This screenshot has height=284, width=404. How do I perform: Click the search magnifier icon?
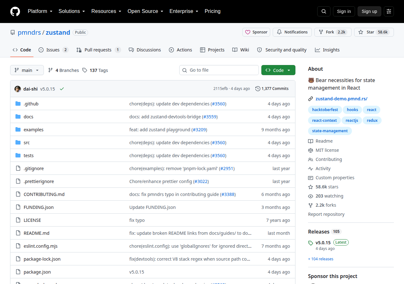pos(324,11)
